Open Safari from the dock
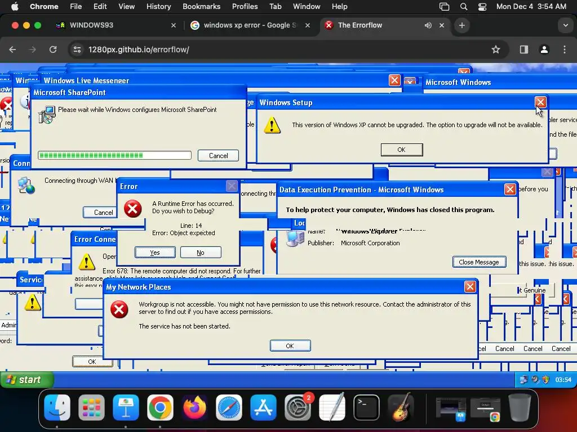The width and height of the screenshot is (577, 432). 229,407
